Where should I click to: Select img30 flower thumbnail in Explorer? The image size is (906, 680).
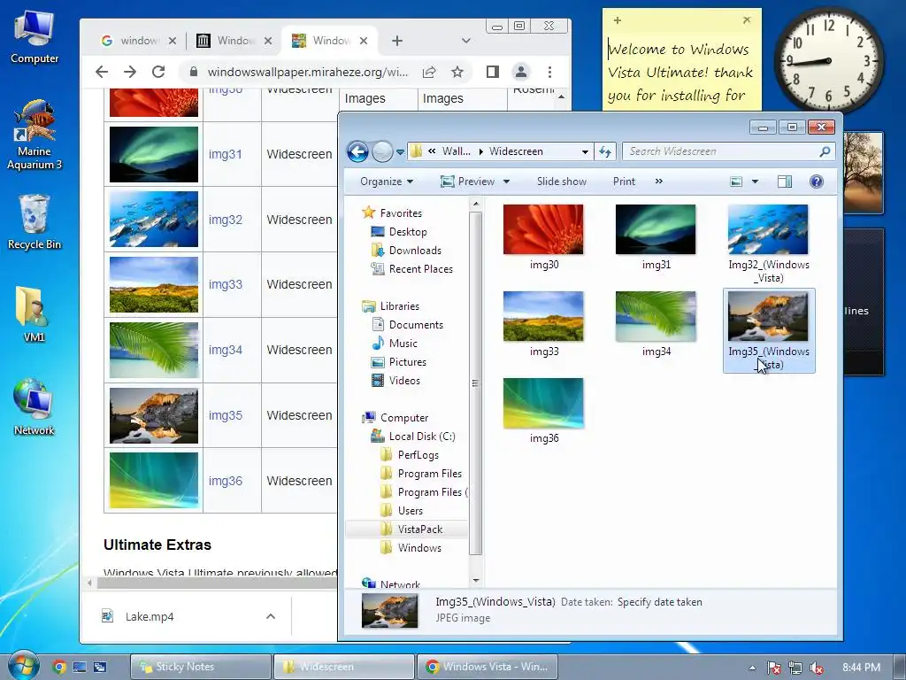pos(543,229)
